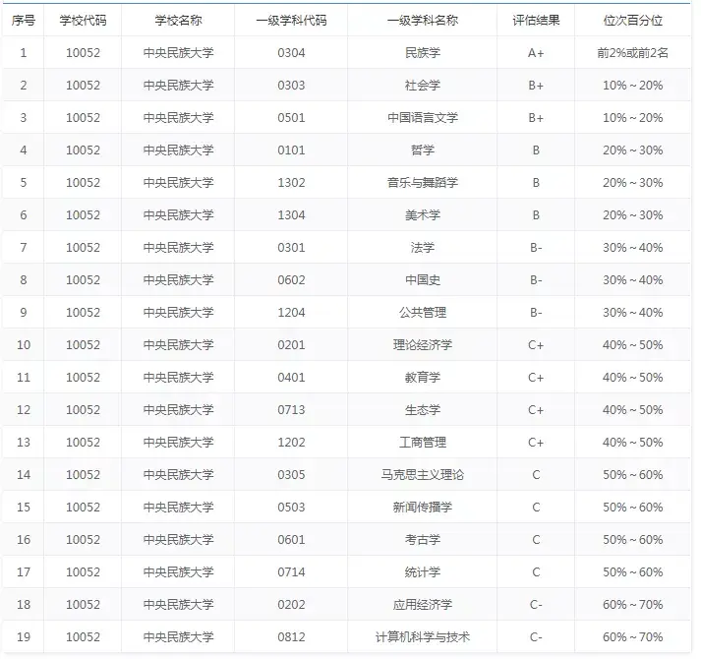Image resolution: width=701 pixels, height=659 pixels.
Task: Click 30% ~ 40% in 公共管理 row
Action: pos(633,312)
